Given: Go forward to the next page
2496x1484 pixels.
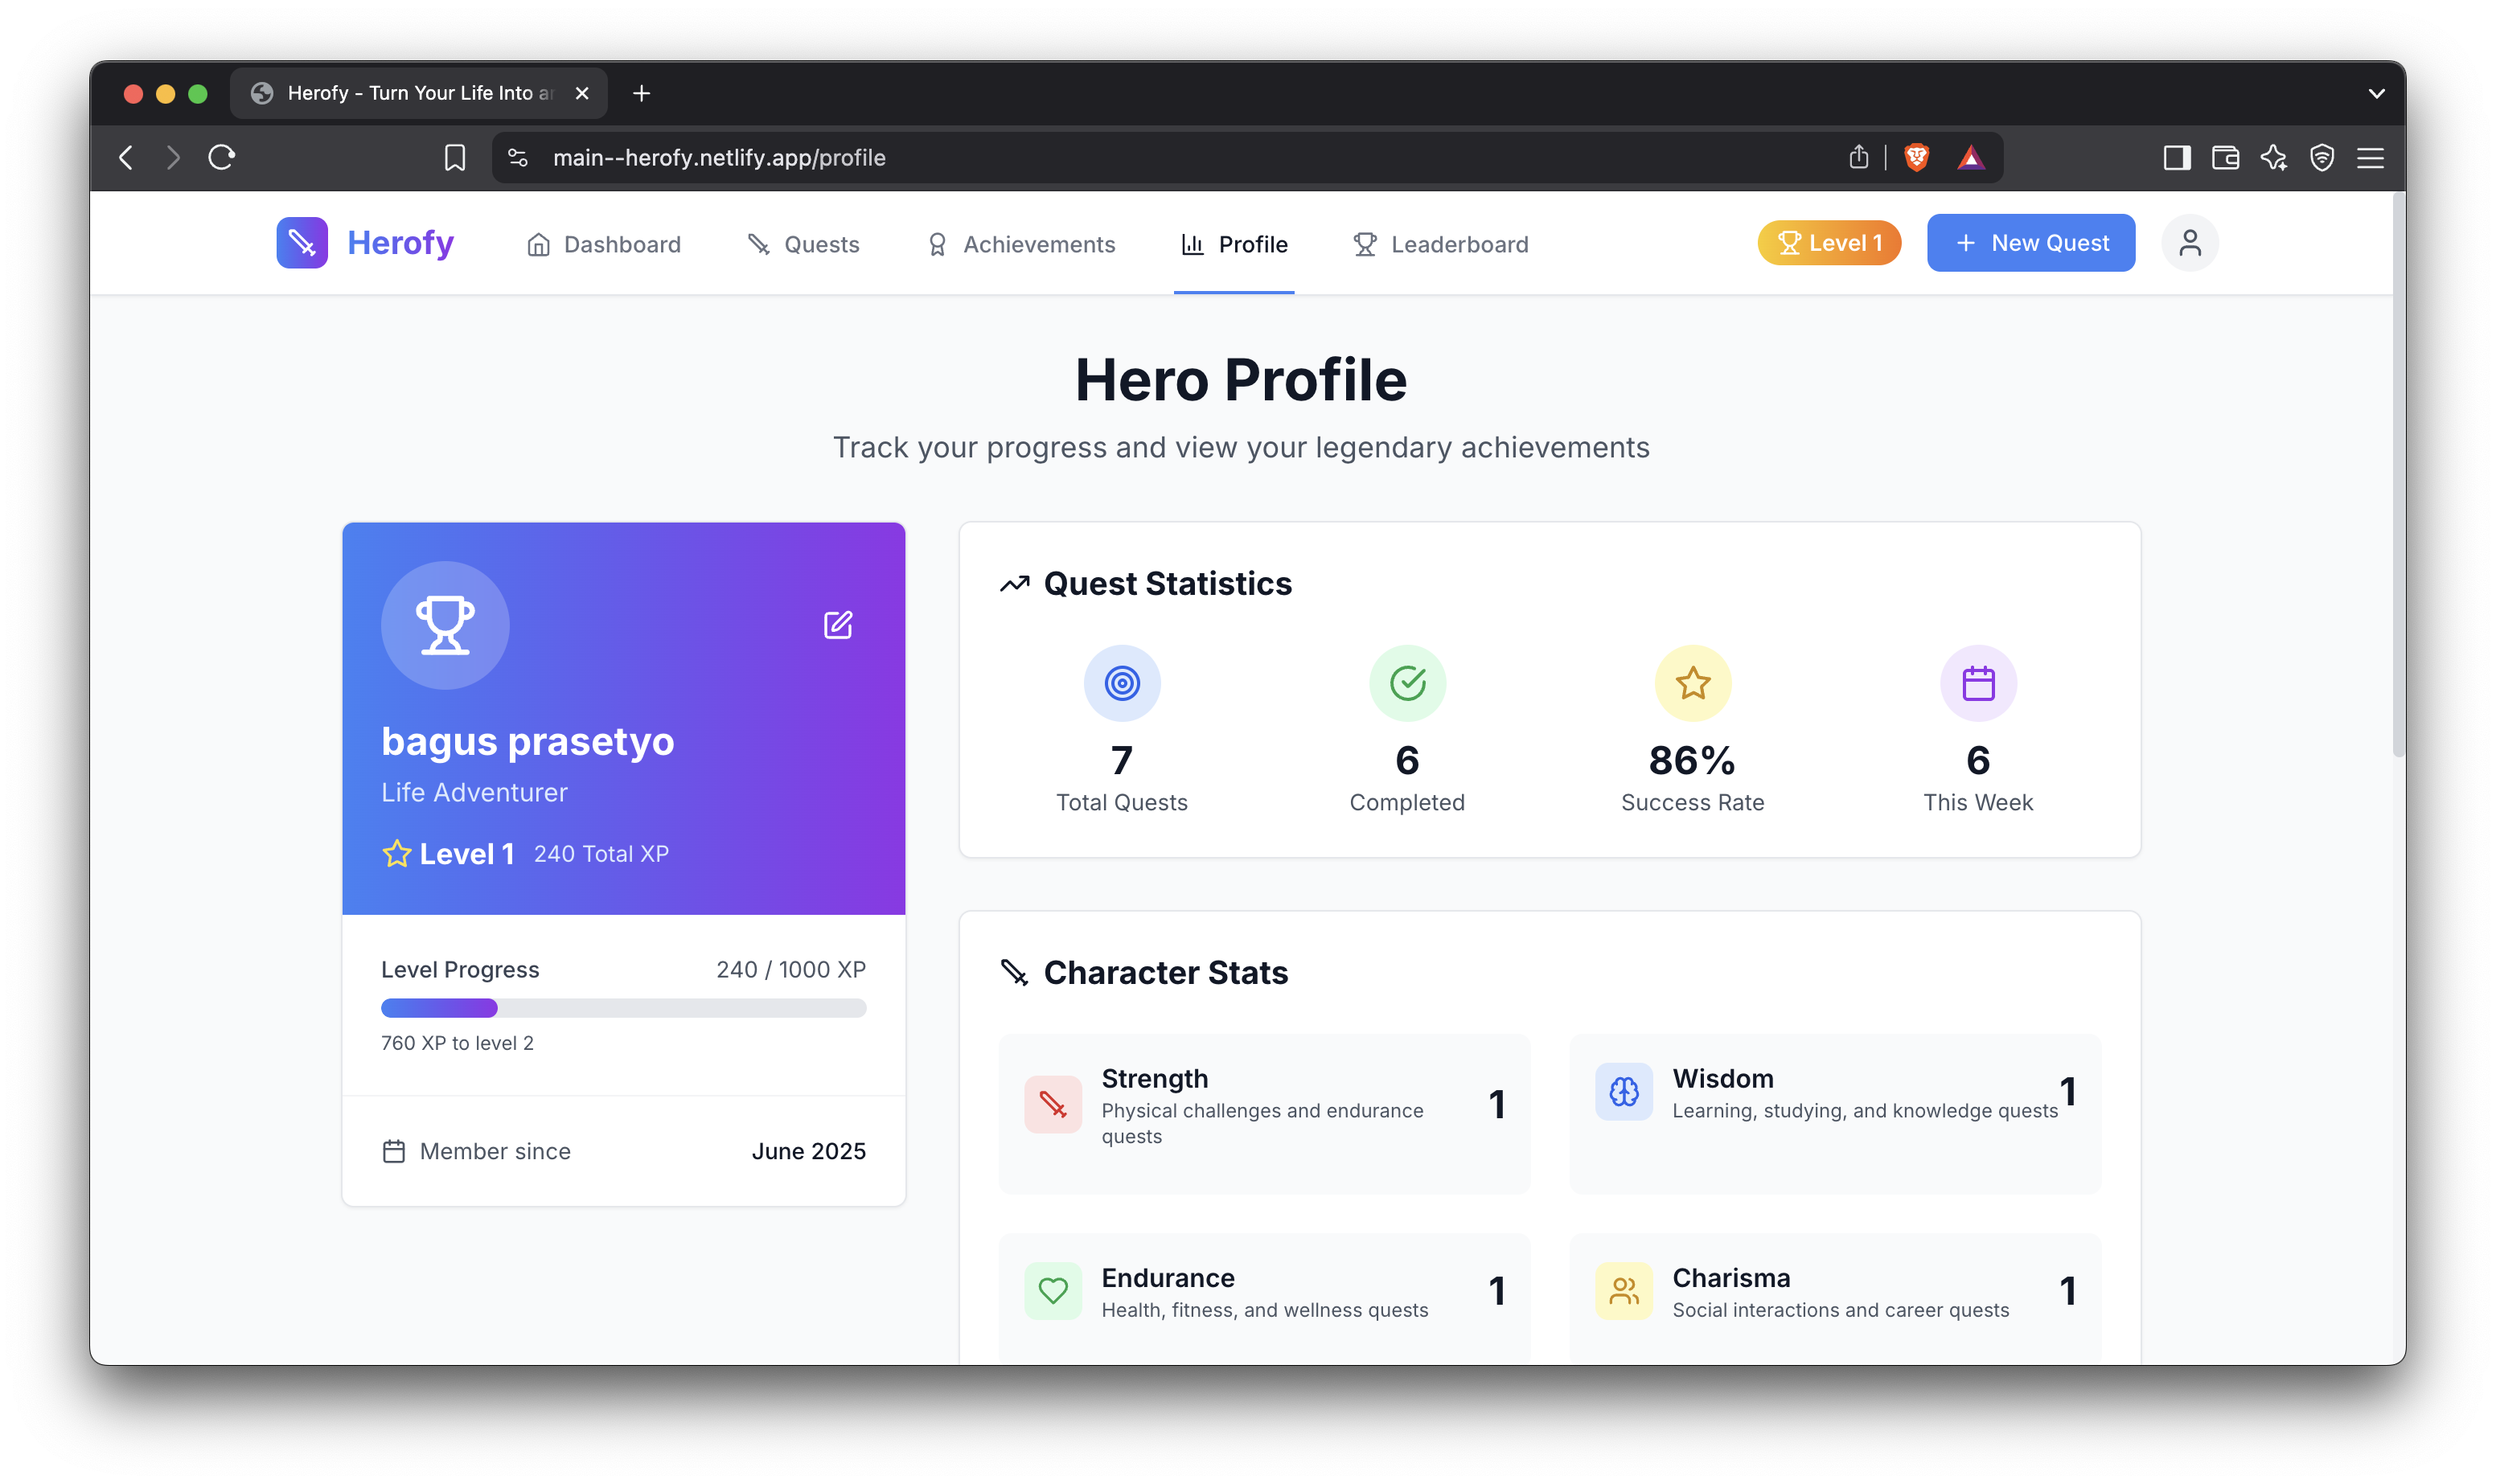Looking at the screenshot, I should point(173,157).
